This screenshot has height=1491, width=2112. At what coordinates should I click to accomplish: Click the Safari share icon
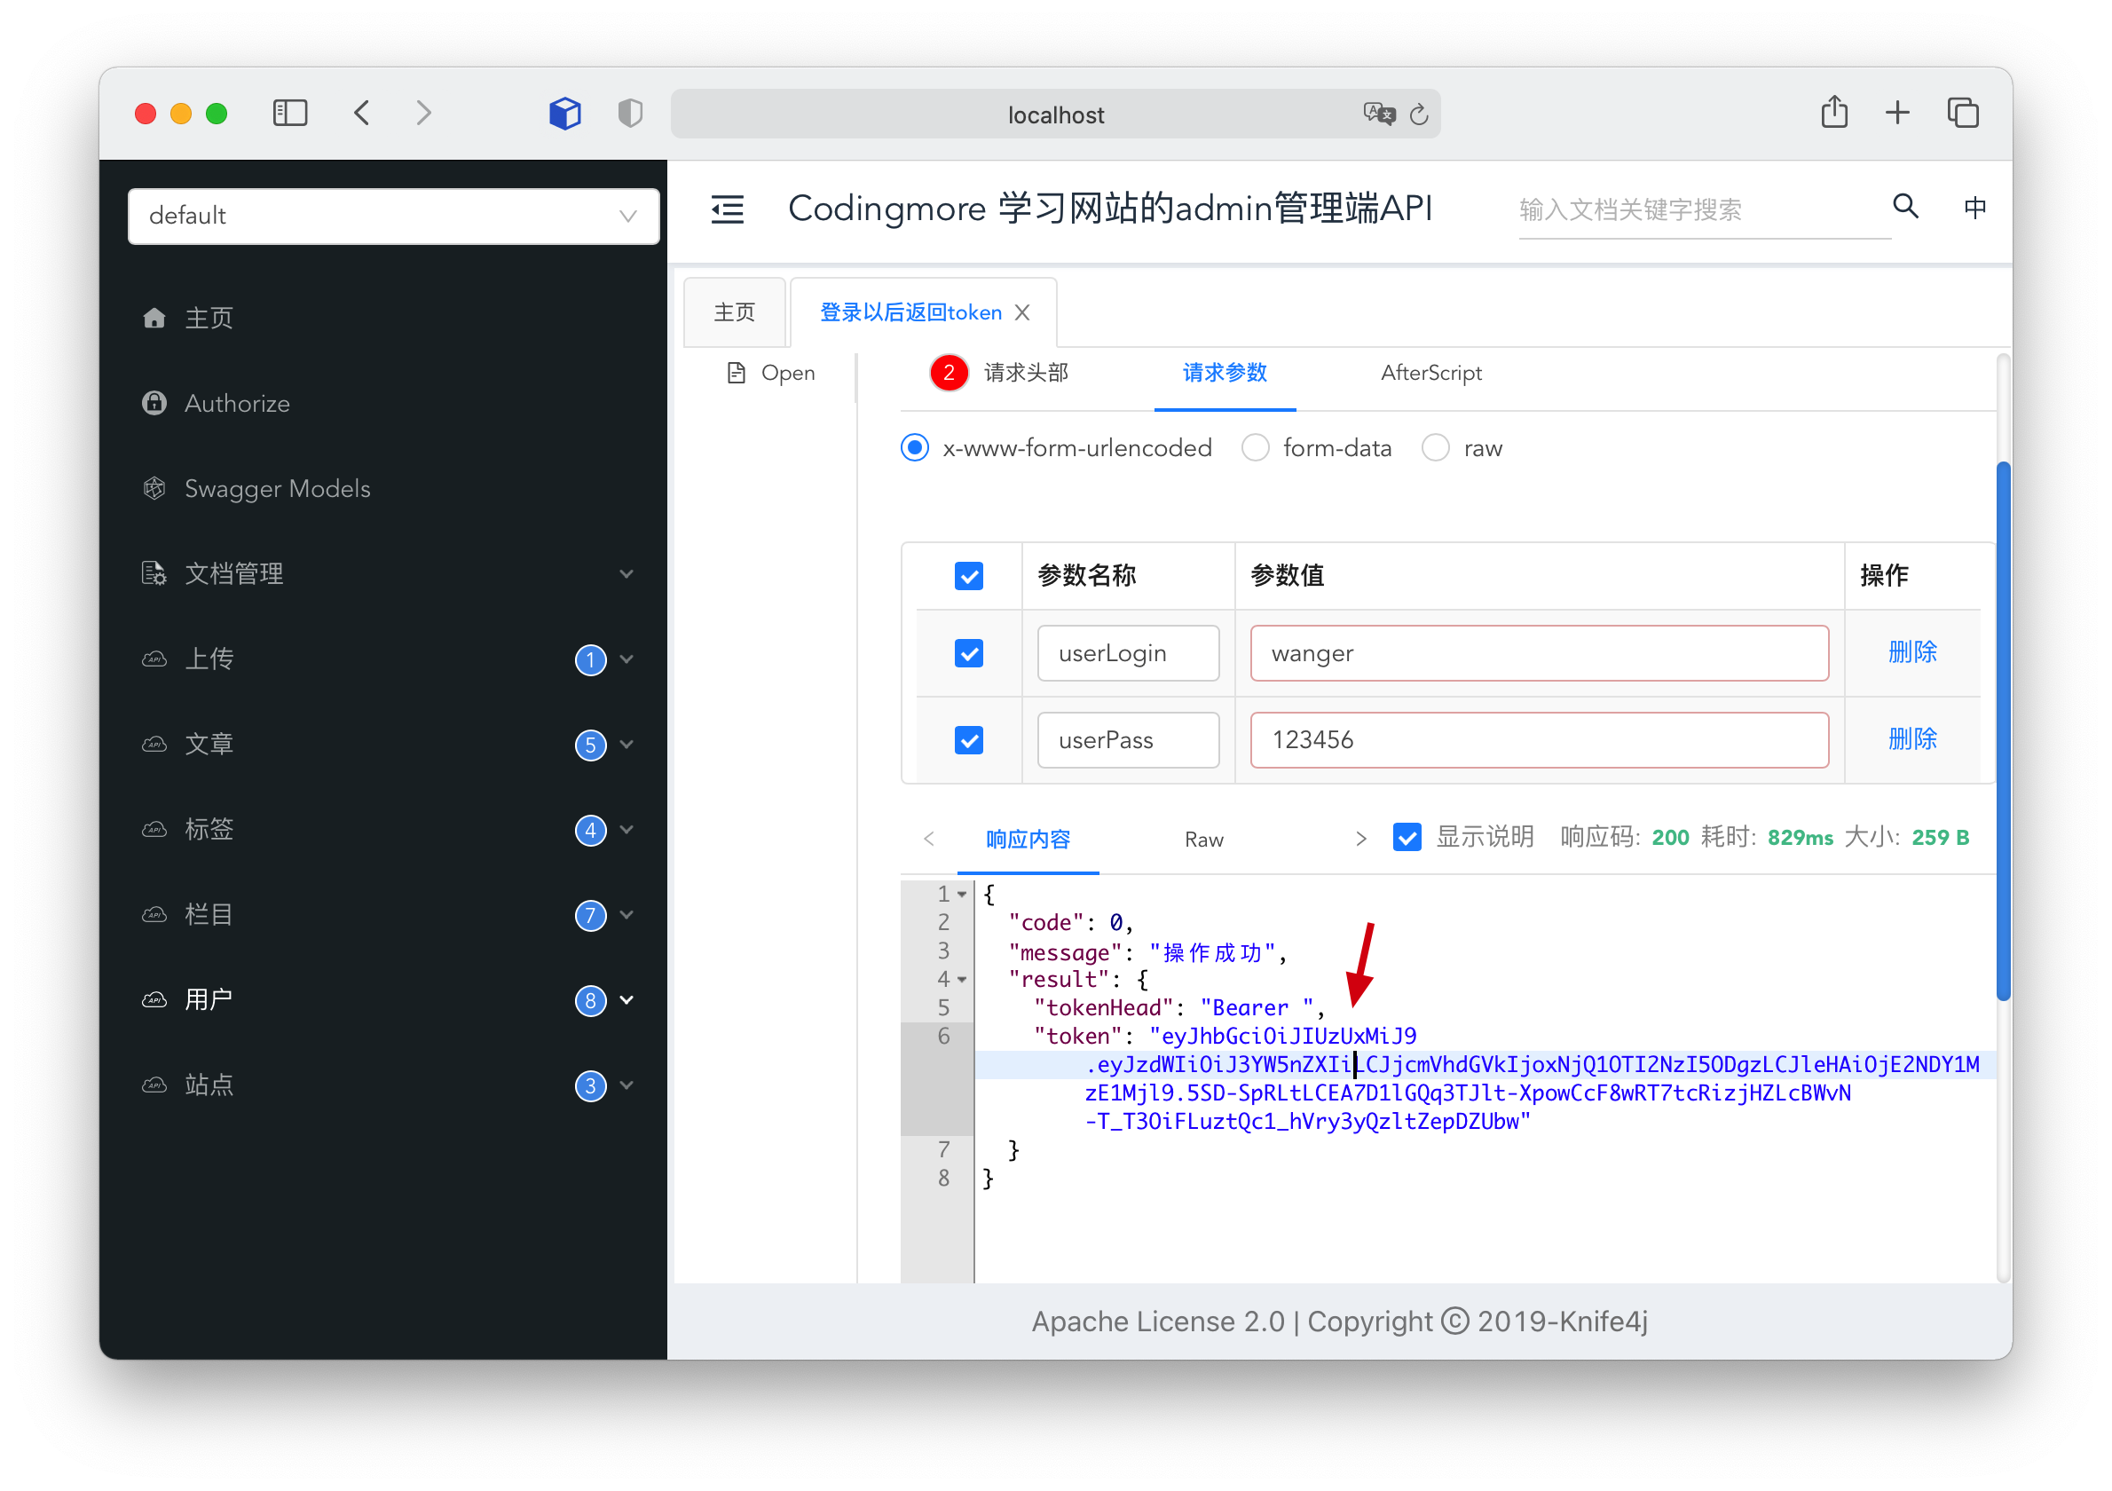point(1833,113)
